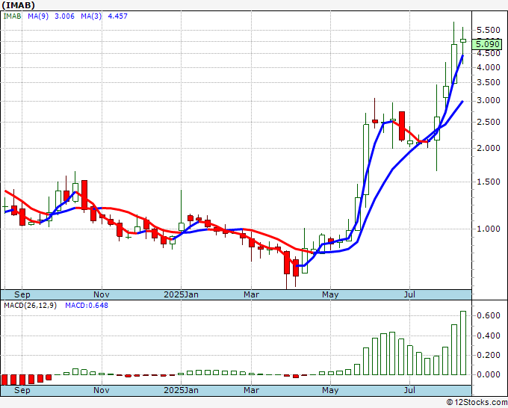Viewport: 508px width, 408px height.
Task: Click the (IMAB) ticker title
Action: [x=19, y=5]
